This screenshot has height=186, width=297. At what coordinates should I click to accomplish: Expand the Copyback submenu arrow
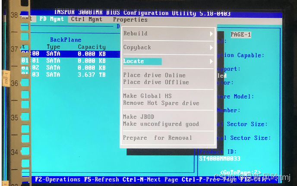pos(212,47)
